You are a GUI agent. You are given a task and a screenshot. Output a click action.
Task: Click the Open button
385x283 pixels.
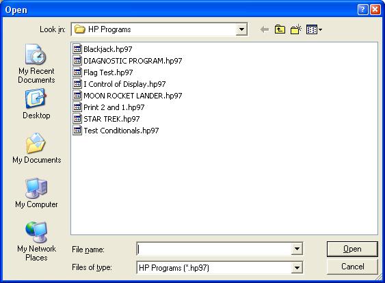[352, 249]
